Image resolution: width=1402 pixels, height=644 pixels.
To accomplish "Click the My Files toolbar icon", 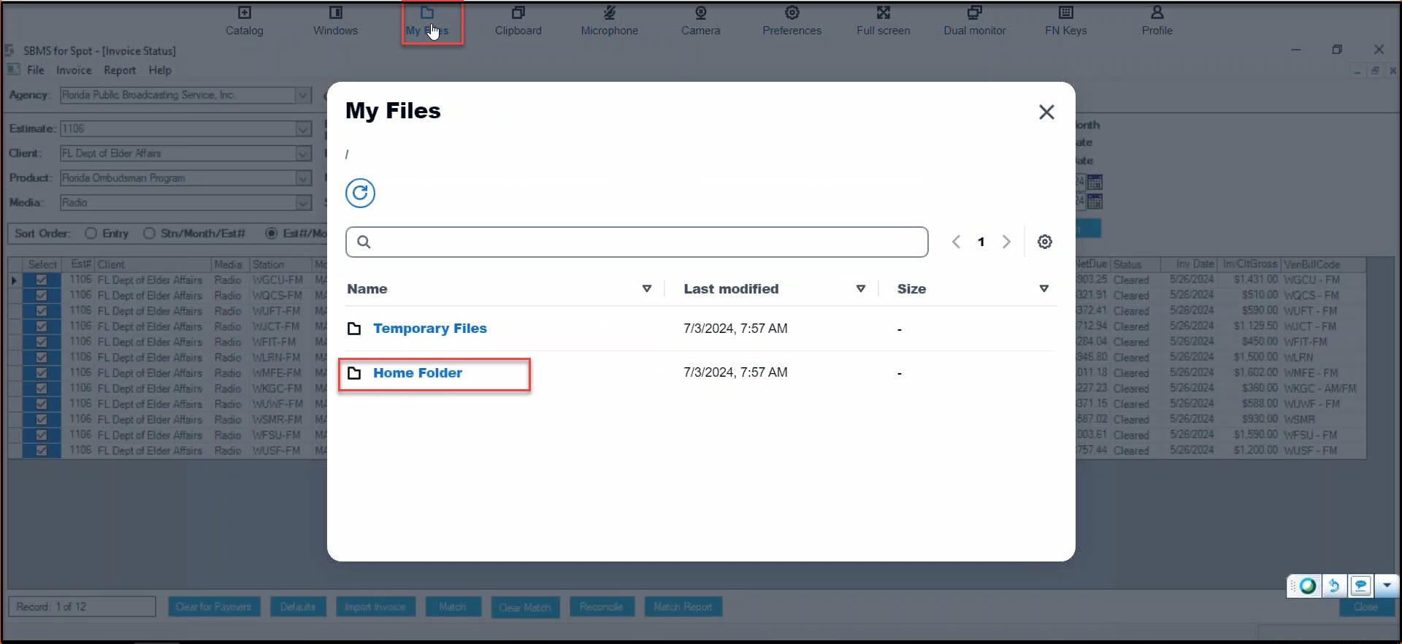I will coord(427,13).
